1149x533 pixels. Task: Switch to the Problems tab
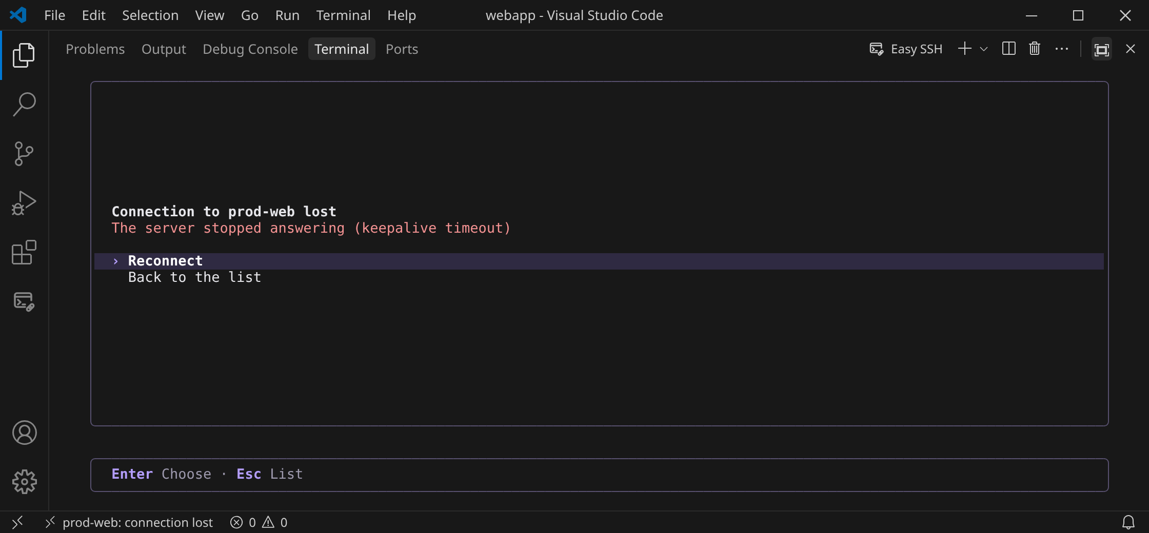pos(95,49)
